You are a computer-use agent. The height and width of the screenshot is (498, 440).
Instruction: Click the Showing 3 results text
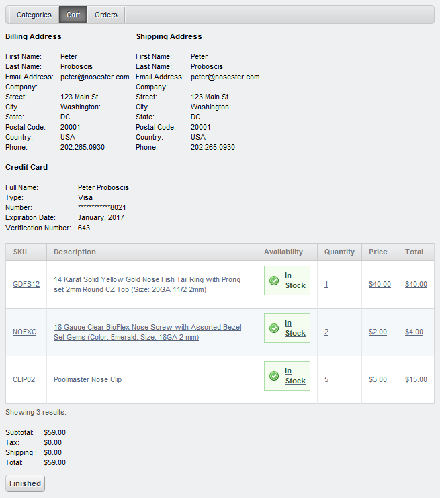pos(36,412)
